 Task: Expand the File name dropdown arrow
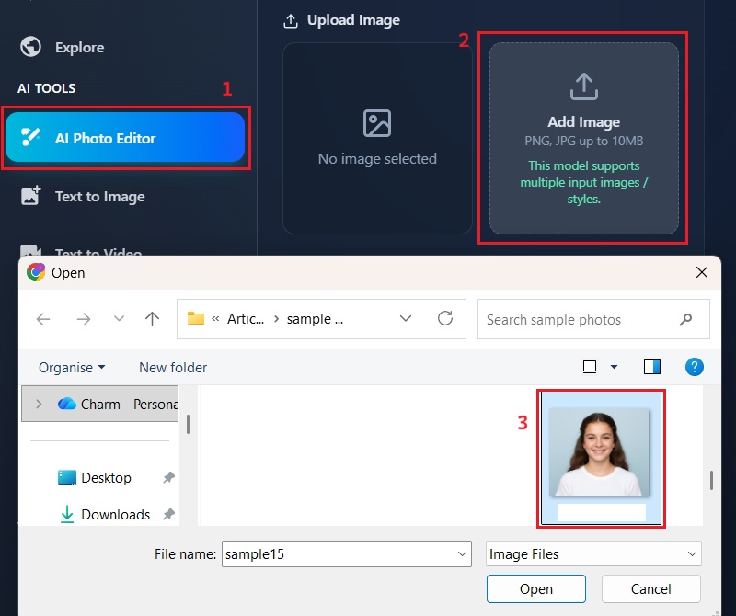[462, 554]
